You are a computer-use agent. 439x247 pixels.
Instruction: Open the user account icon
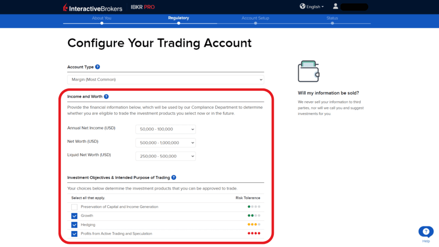point(336,6)
